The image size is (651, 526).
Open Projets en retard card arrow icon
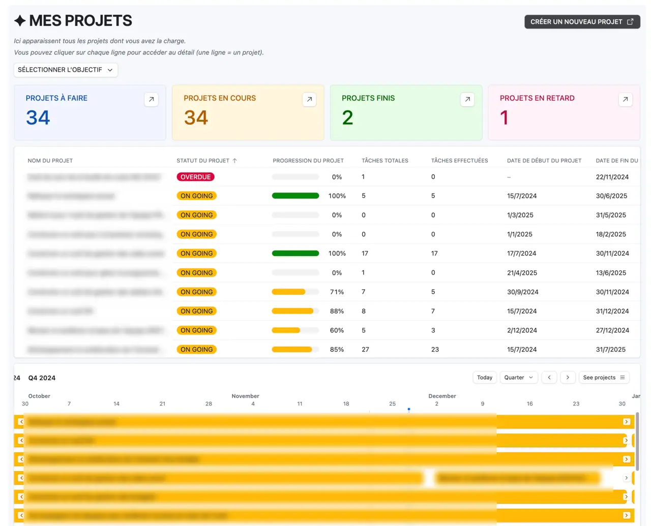pyautogui.click(x=626, y=100)
